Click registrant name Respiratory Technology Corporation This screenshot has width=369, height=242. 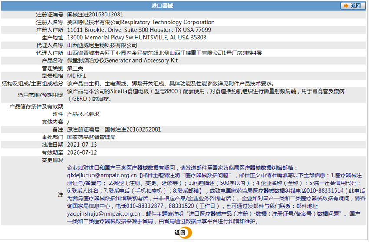pos(168,23)
